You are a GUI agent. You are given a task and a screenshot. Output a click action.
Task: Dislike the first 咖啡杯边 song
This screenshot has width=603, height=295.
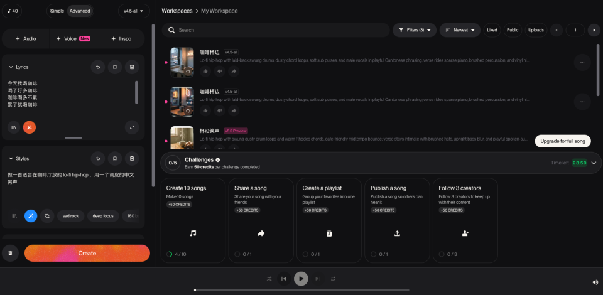tap(219, 71)
